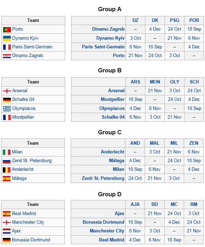Select the PSG column header link
The image size is (205, 247).
175,20
